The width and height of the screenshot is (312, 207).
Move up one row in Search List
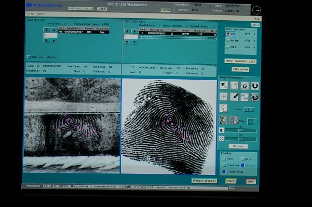coord(54,29)
